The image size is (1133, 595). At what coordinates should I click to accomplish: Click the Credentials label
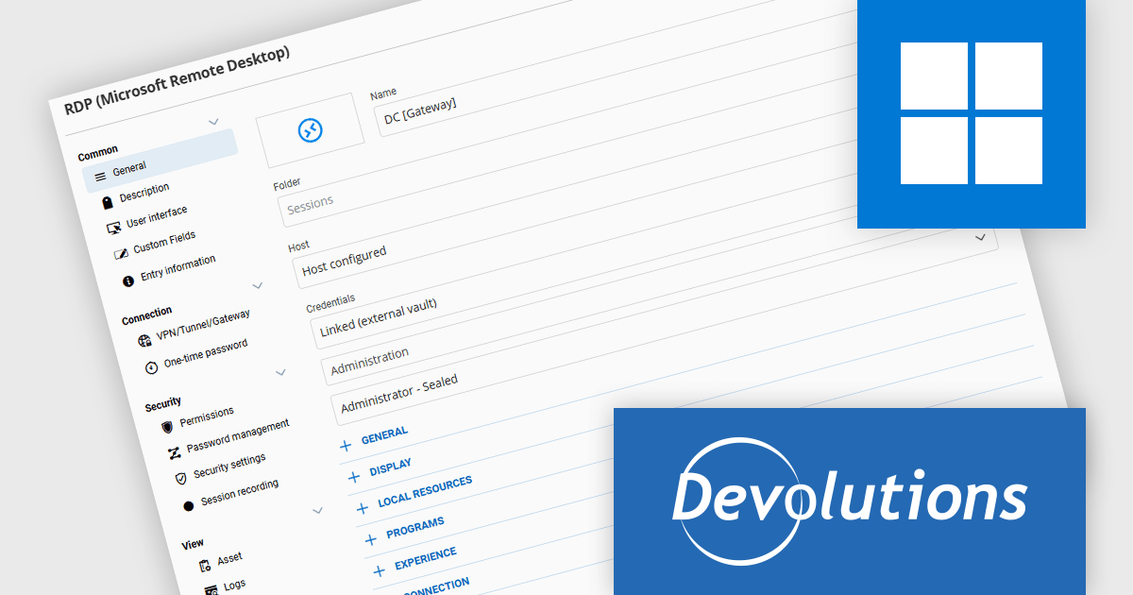[x=330, y=303]
